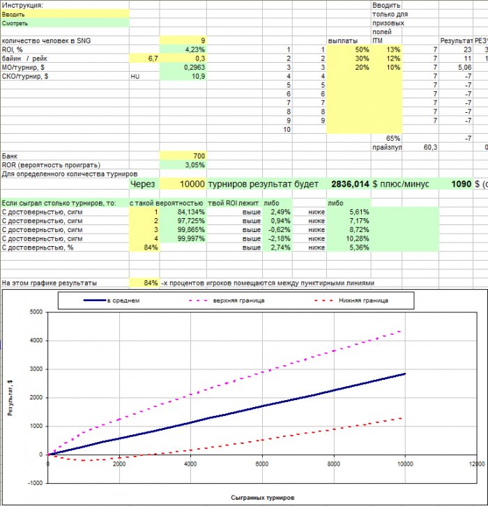
Task: Select the expected result cell 2836,014
Action: tap(349, 184)
